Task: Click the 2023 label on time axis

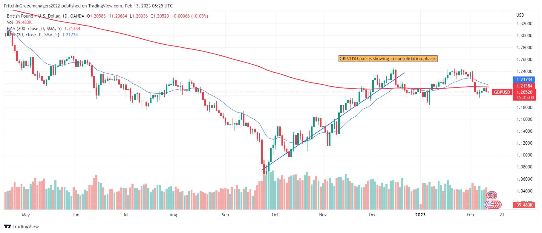Action: [420, 215]
